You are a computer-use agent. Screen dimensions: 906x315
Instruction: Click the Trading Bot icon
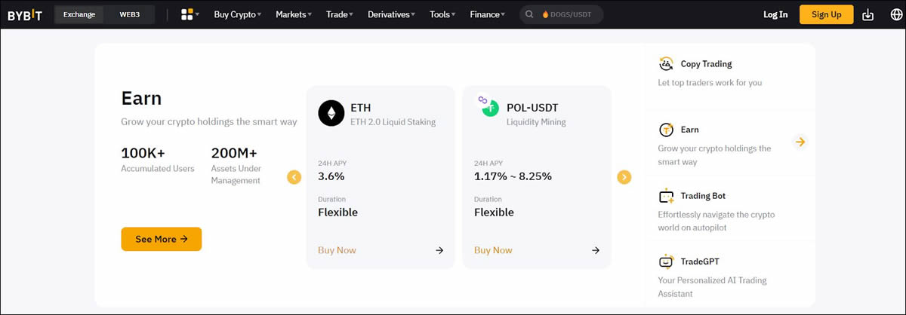(x=666, y=196)
